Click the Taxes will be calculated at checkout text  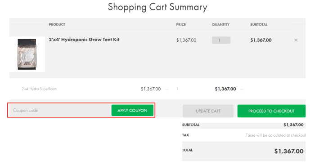coord(275,135)
